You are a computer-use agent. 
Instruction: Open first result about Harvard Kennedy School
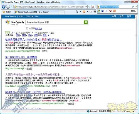(x=34, y=40)
